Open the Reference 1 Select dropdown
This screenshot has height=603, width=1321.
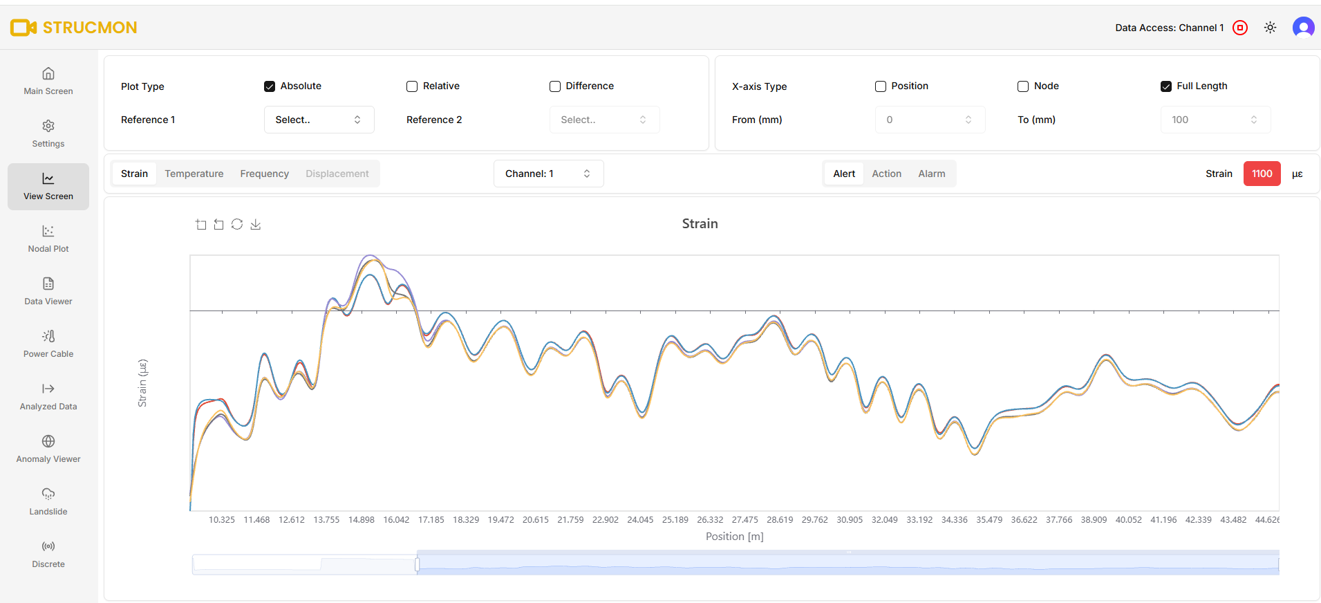coord(319,120)
